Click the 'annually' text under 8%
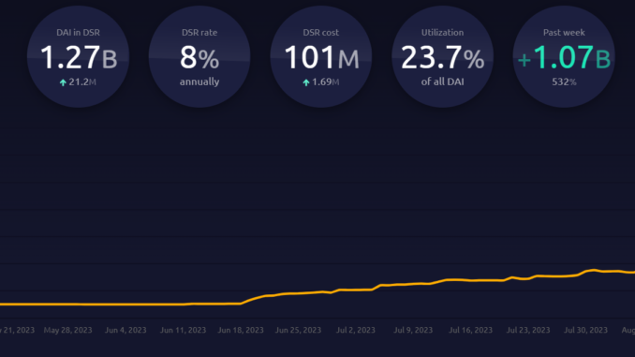635x357 pixels. (199, 82)
